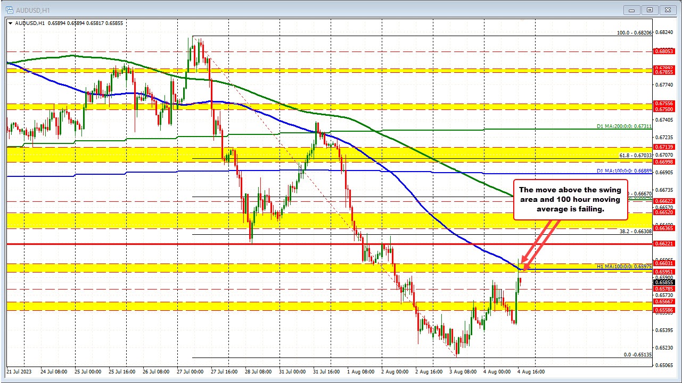Expand the AUDUSD,H1 quote dropdown arrow
This screenshot has height=383, width=682.
coord(12,23)
